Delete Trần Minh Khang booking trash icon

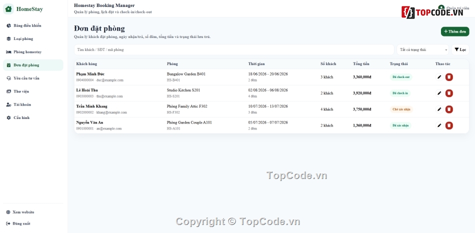click(x=449, y=109)
